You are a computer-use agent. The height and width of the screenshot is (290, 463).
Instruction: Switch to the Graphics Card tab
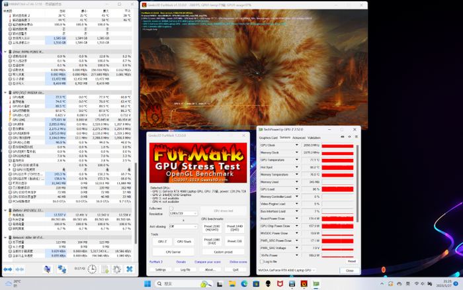269,138
